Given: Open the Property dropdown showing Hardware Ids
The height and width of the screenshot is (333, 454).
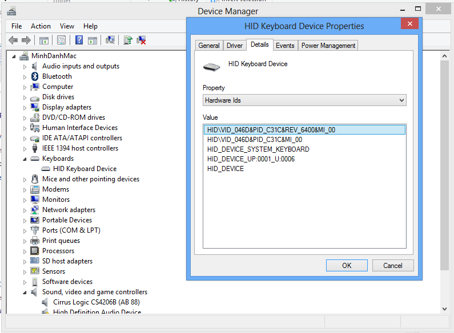Looking at the screenshot, I should (304, 100).
